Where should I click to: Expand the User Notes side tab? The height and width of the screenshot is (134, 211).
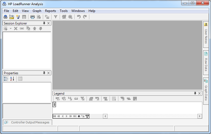pyautogui.click(x=206, y=34)
